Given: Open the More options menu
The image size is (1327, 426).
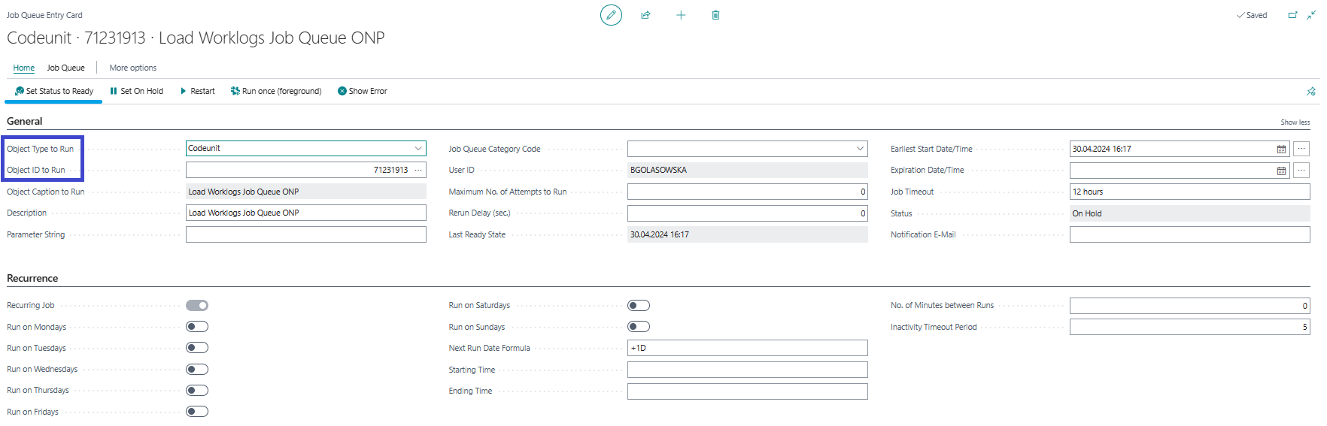Looking at the screenshot, I should 133,68.
